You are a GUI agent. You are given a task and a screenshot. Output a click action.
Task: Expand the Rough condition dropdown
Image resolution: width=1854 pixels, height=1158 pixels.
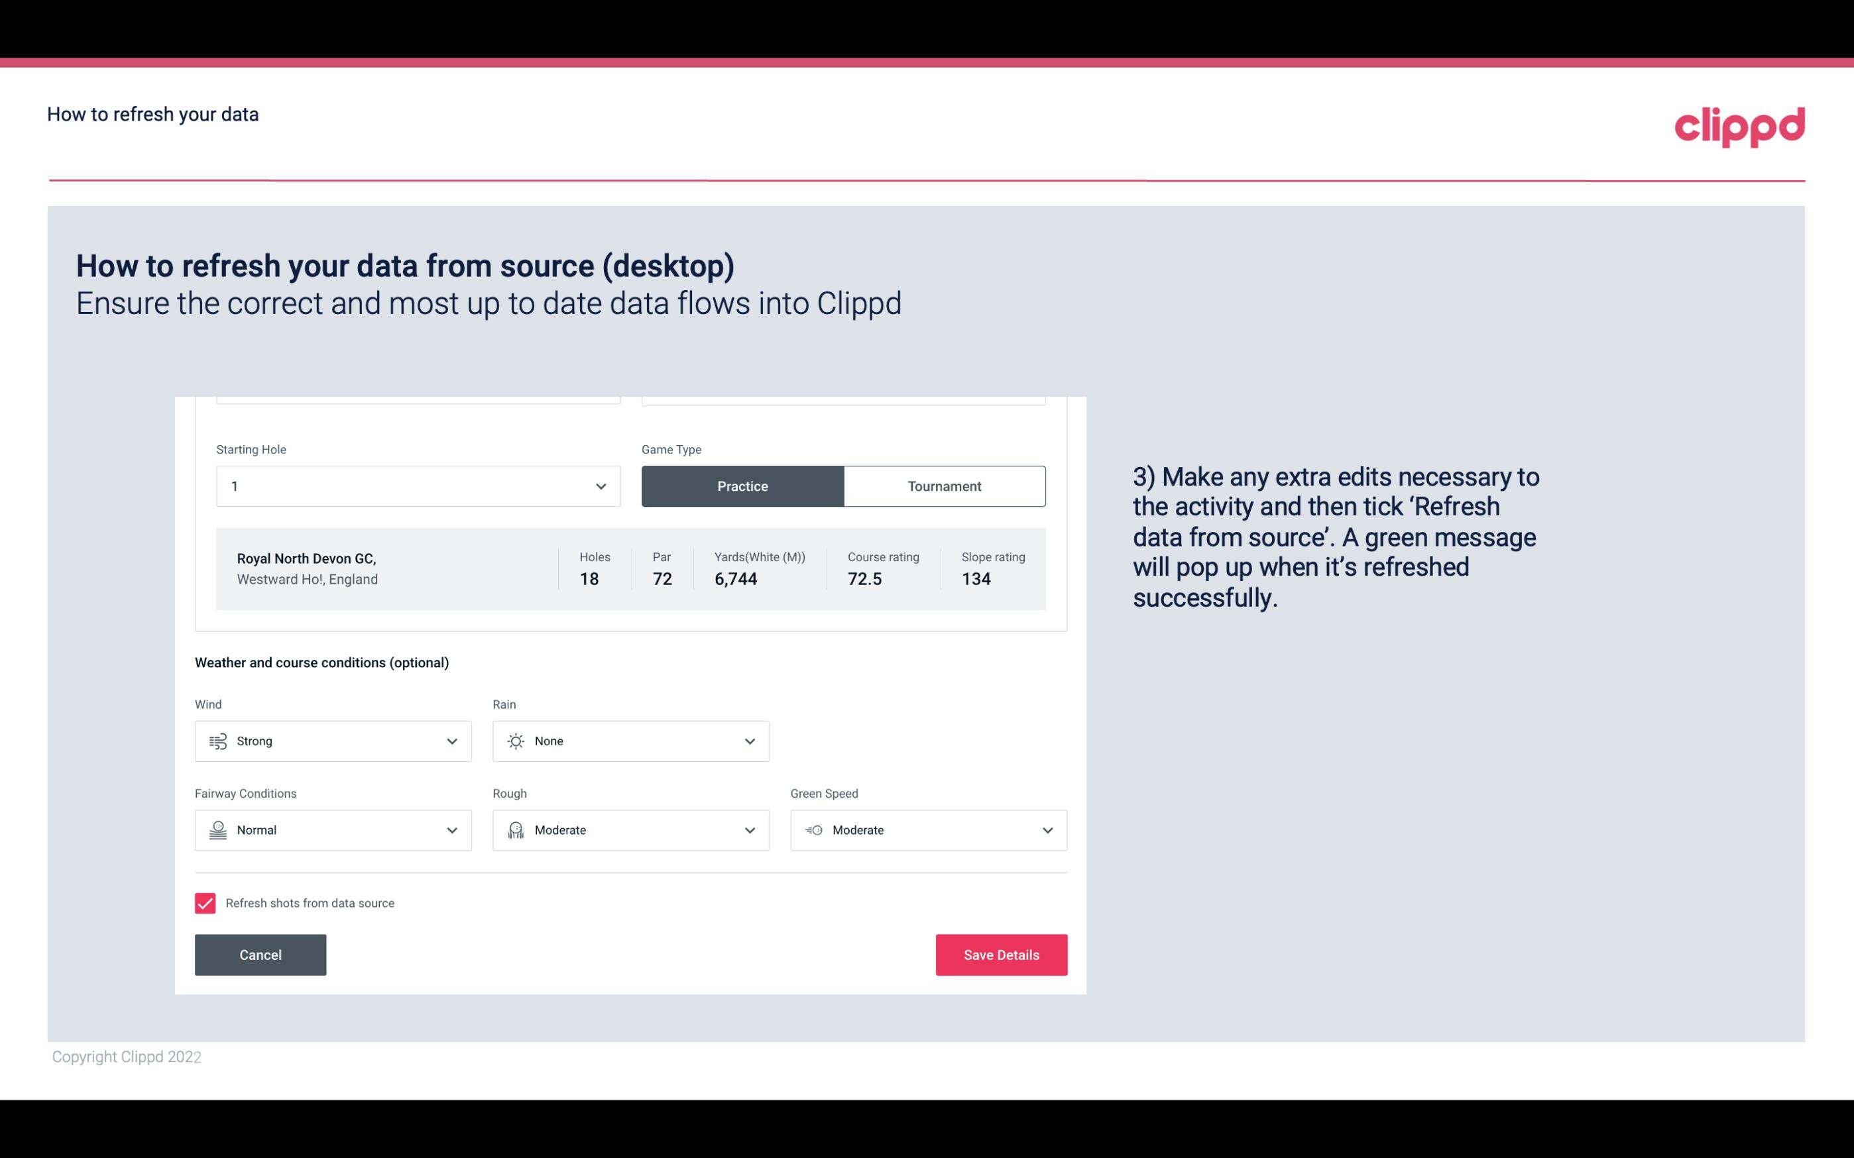coord(749,830)
